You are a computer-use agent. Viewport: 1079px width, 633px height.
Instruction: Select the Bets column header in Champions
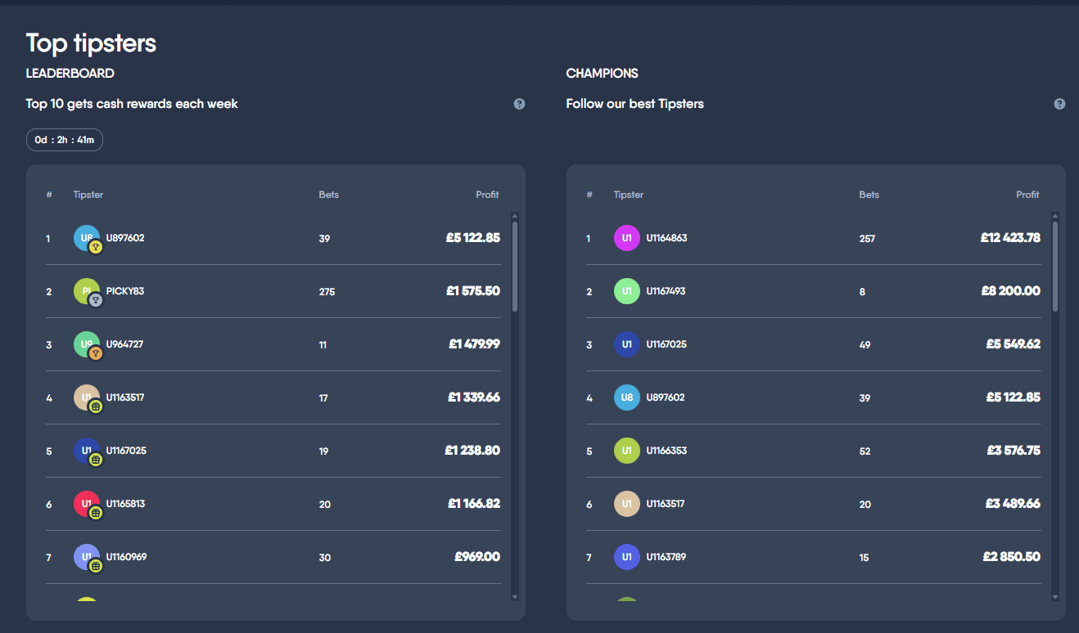tap(869, 195)
